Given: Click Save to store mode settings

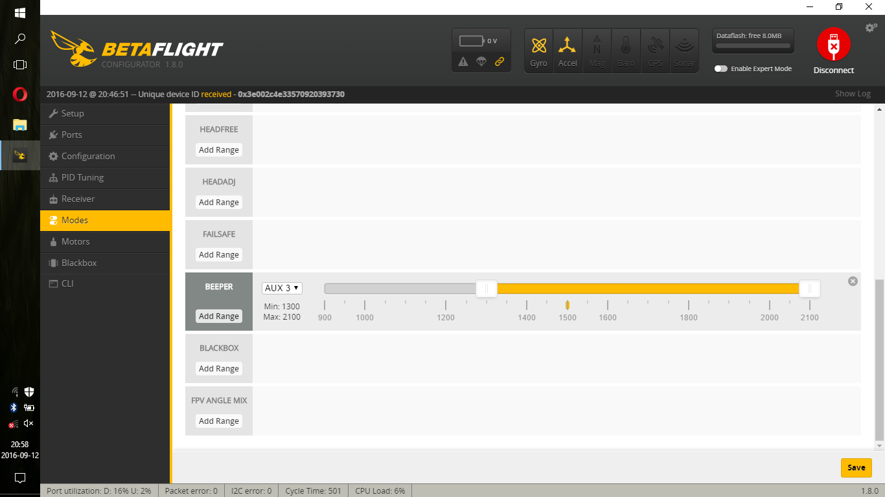Looking at the screenshot, I should (x=856, y=467).
